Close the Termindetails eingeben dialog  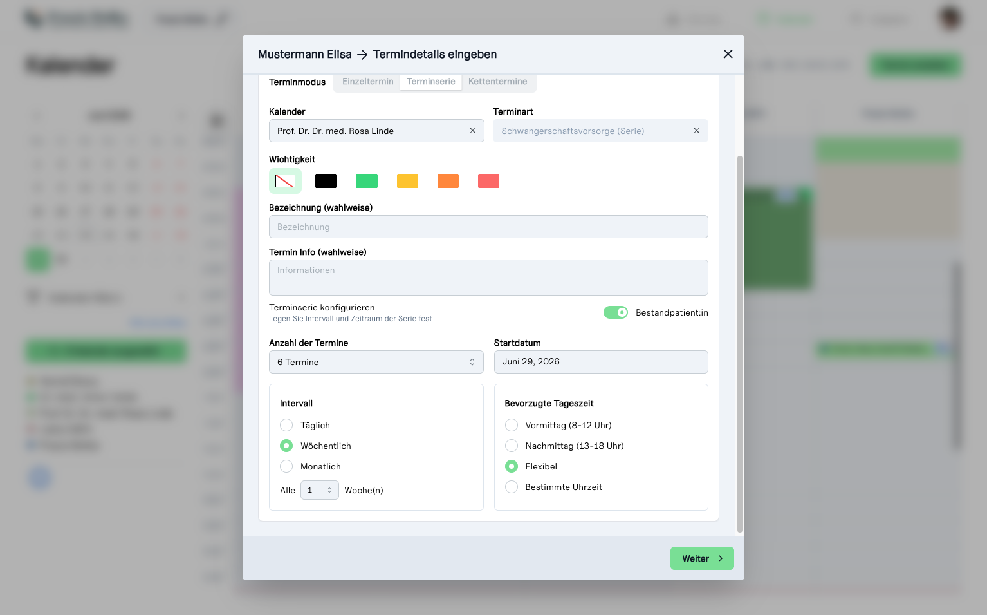coord(728,54)
